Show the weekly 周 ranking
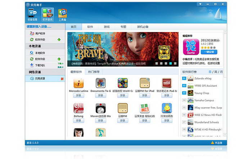Screen dimensions: 252x159 [x=216, y=72]
